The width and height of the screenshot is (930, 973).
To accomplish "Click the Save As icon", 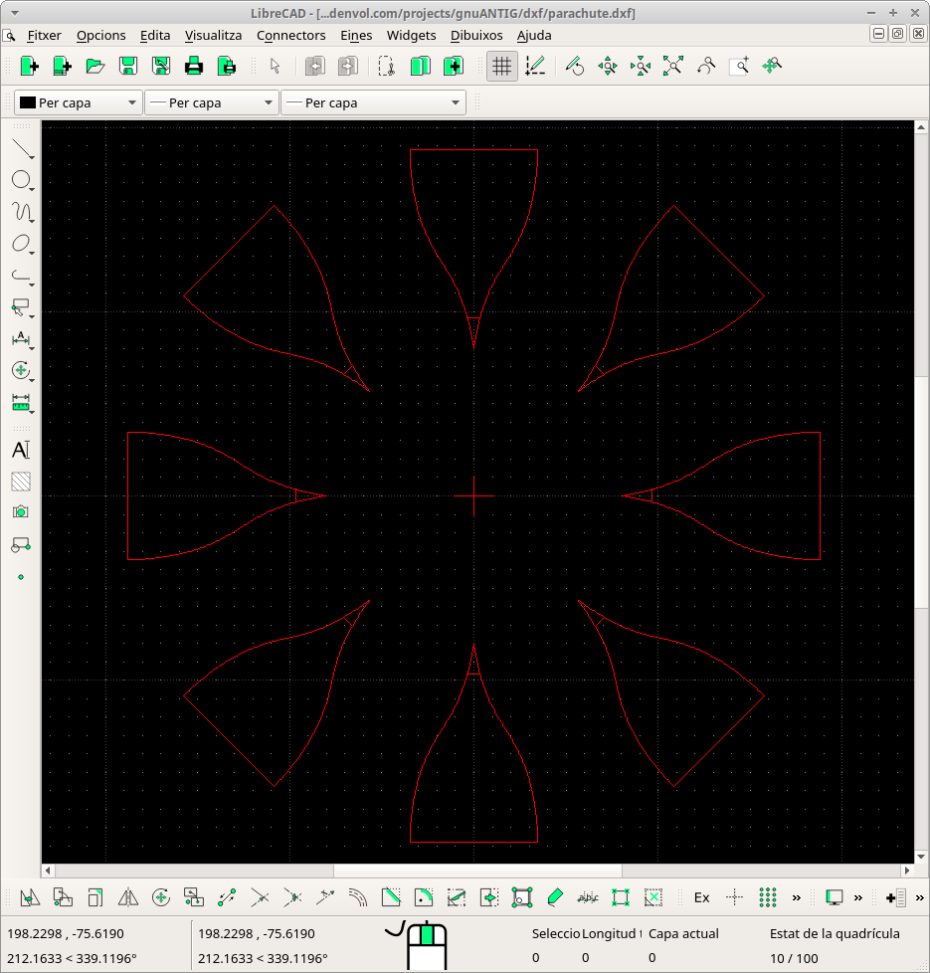I will (x=161, y=66).
